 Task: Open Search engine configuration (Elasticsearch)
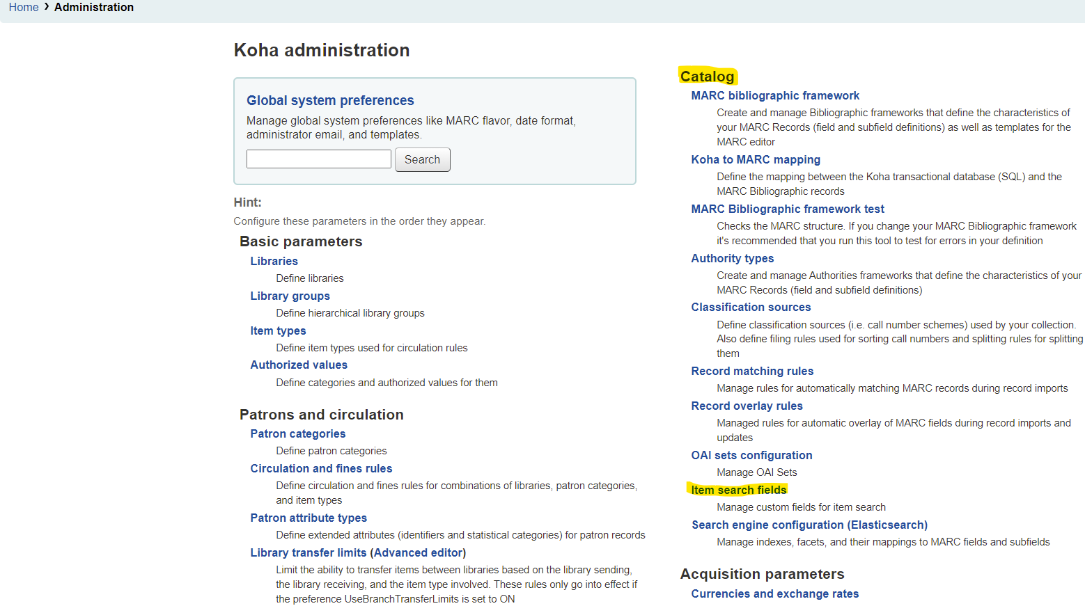809,525
